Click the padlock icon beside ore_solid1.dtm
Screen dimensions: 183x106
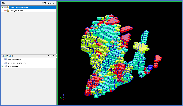(x=8, y=11)
